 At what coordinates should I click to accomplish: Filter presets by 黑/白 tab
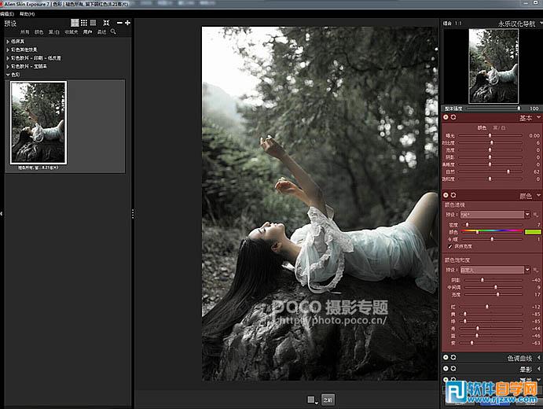[53, 32]
